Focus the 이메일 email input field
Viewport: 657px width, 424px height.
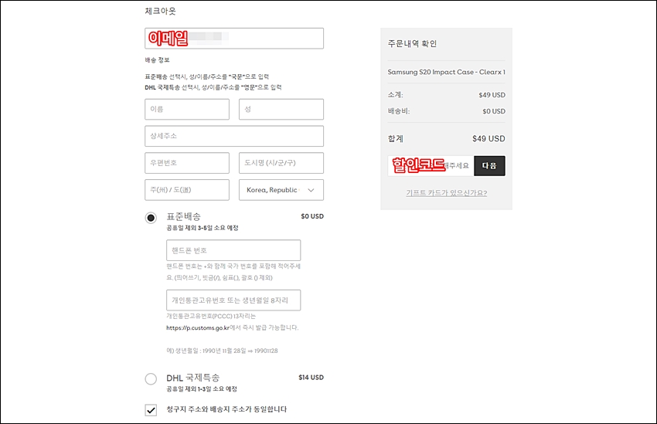[x=234, y=39]
